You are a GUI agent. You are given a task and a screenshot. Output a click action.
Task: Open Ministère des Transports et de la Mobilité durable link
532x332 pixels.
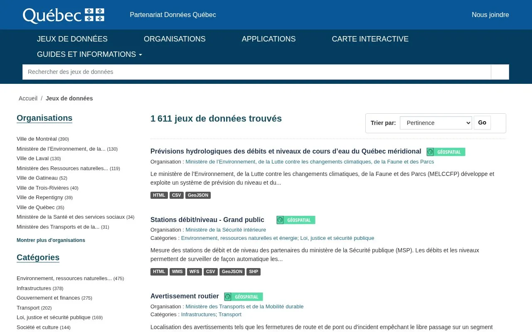pyautogui.click(x=244, y=307)
